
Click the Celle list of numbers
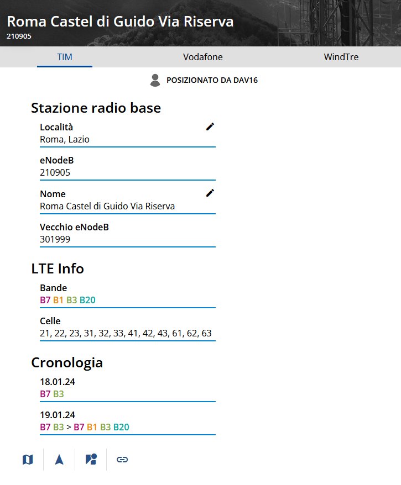pos(126,333)
